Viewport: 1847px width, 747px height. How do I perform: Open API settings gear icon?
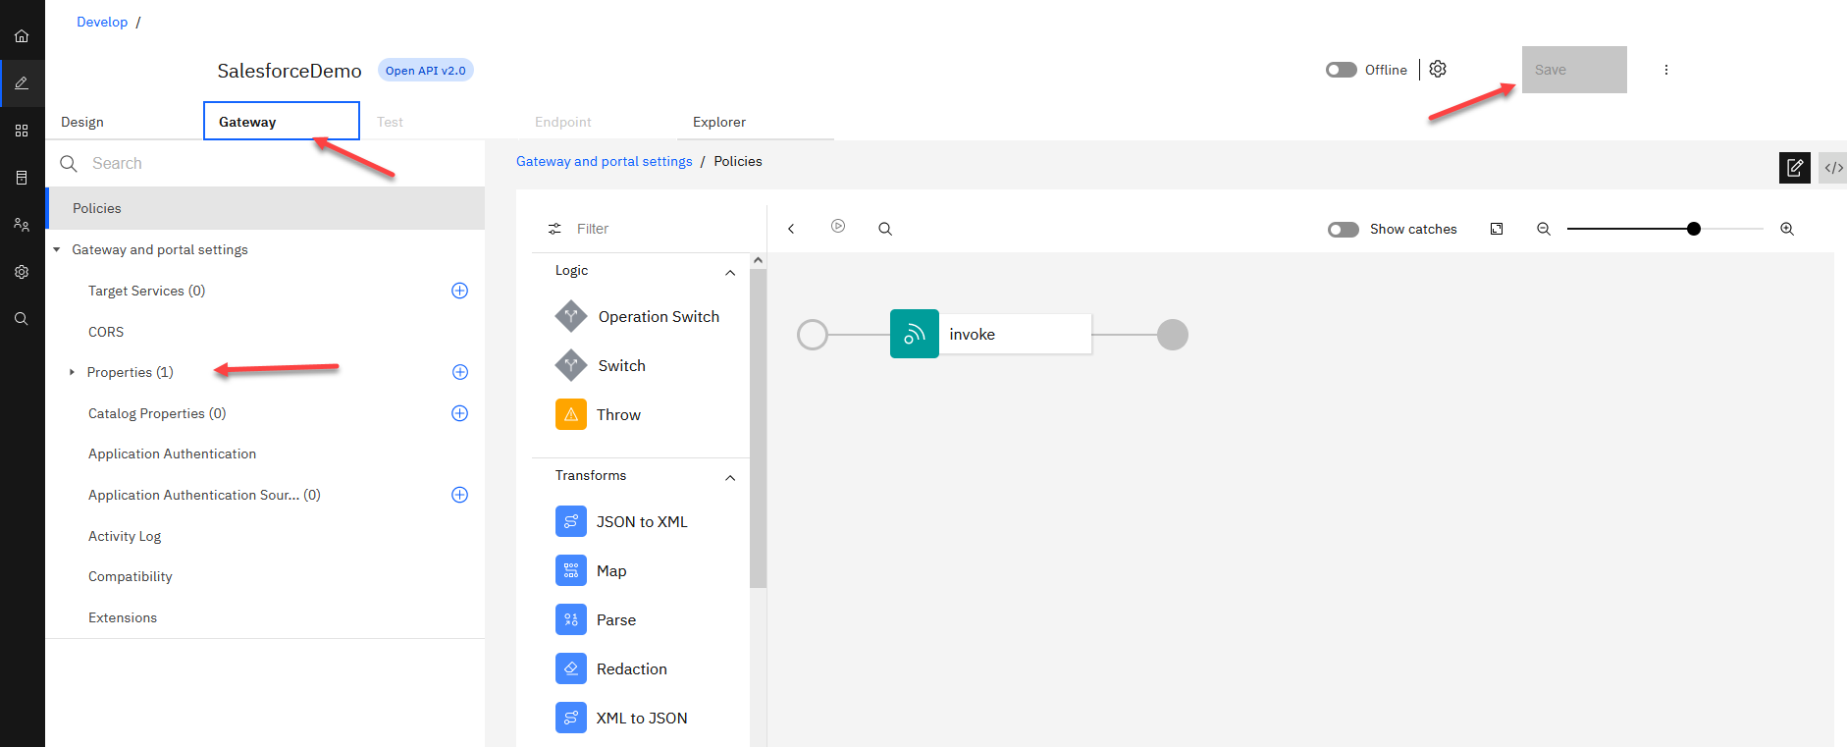click(1438, 70)
